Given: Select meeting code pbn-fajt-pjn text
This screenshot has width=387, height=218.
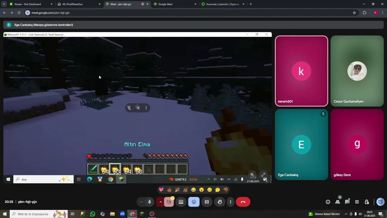Looking at the screenshot, I should [x=28, y=202].
